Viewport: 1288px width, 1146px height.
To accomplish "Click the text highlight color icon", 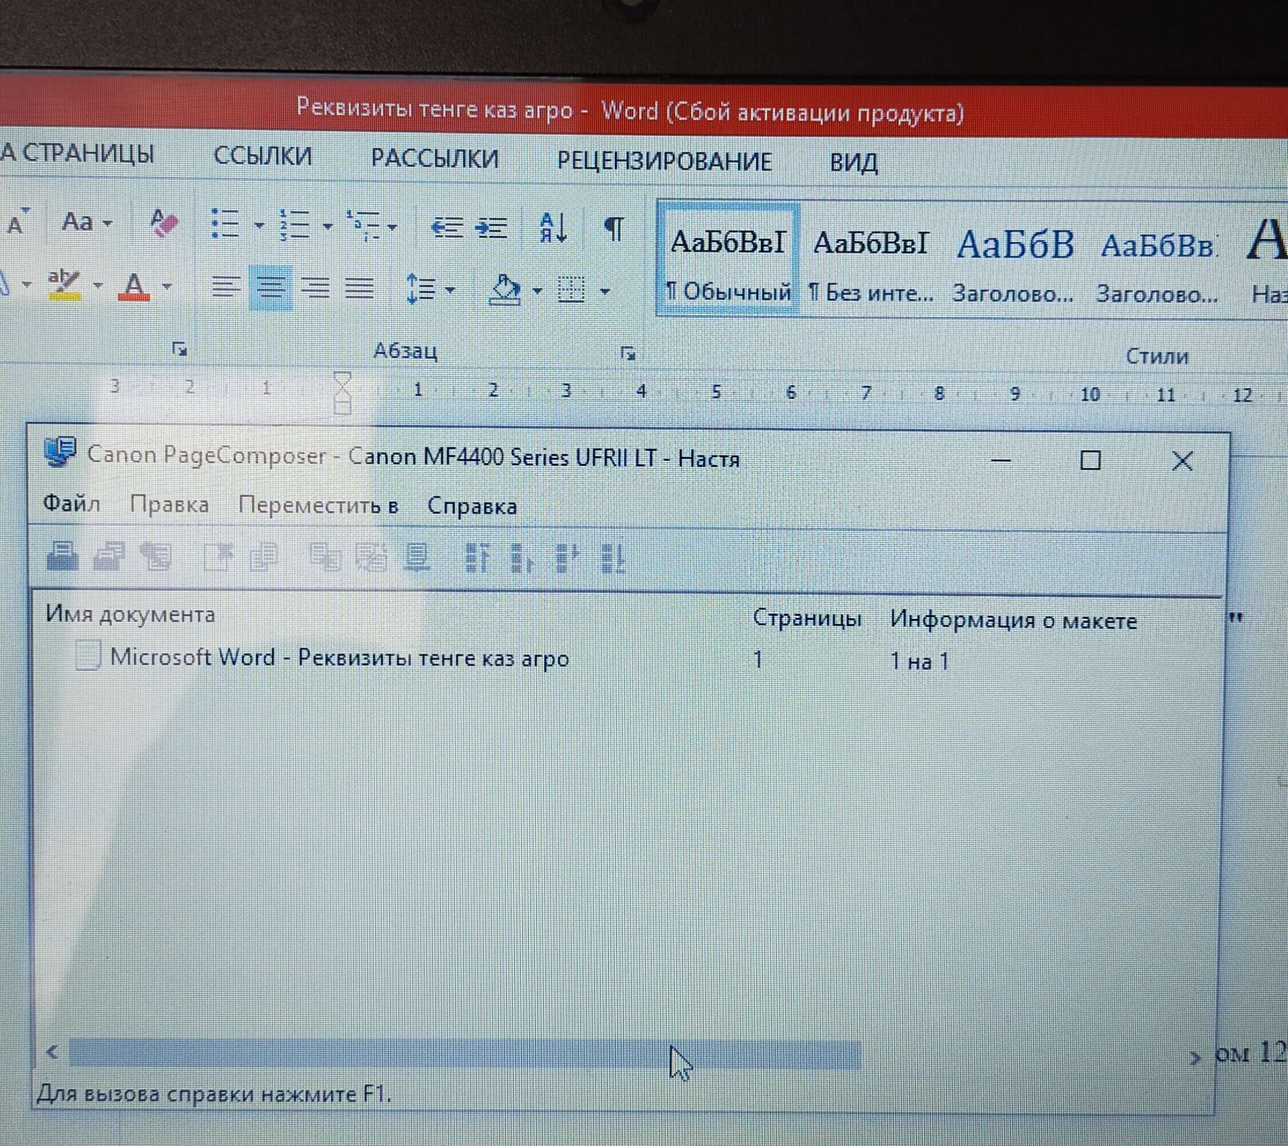I will [64, 284].
